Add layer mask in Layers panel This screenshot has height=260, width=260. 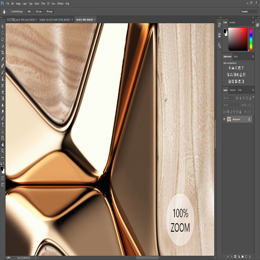235,257
